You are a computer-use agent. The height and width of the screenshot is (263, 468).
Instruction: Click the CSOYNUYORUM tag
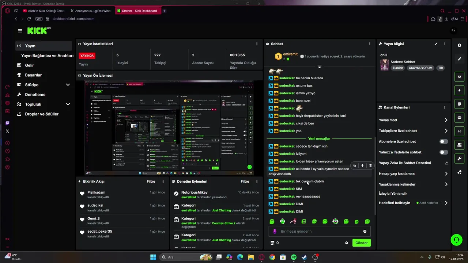(x=420, y=68)
